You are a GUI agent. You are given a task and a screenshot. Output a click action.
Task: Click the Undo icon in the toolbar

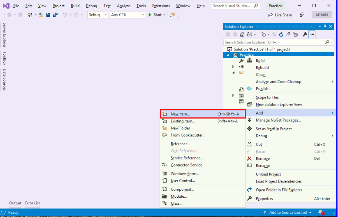(x=65, y=14)
